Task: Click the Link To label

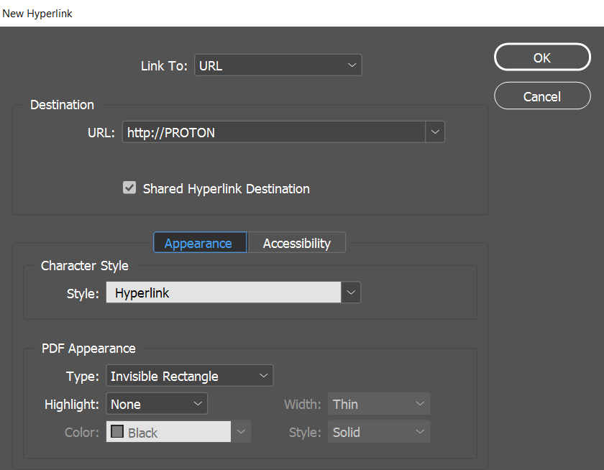Action: tap(164, 66)
